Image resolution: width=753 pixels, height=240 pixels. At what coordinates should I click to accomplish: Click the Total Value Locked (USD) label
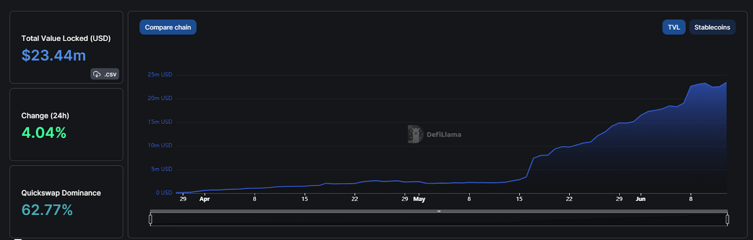[66, 39]
